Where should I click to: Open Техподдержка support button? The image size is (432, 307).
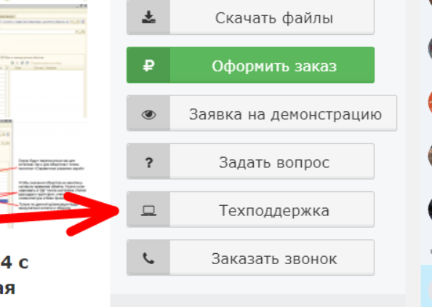click(x=250, y=210)
